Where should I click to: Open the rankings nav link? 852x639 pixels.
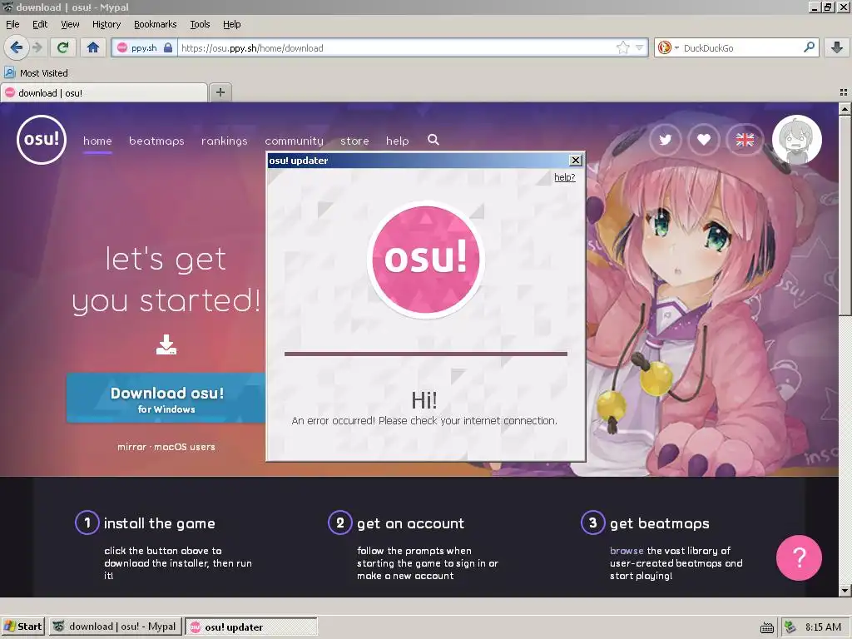coord(225,141)
